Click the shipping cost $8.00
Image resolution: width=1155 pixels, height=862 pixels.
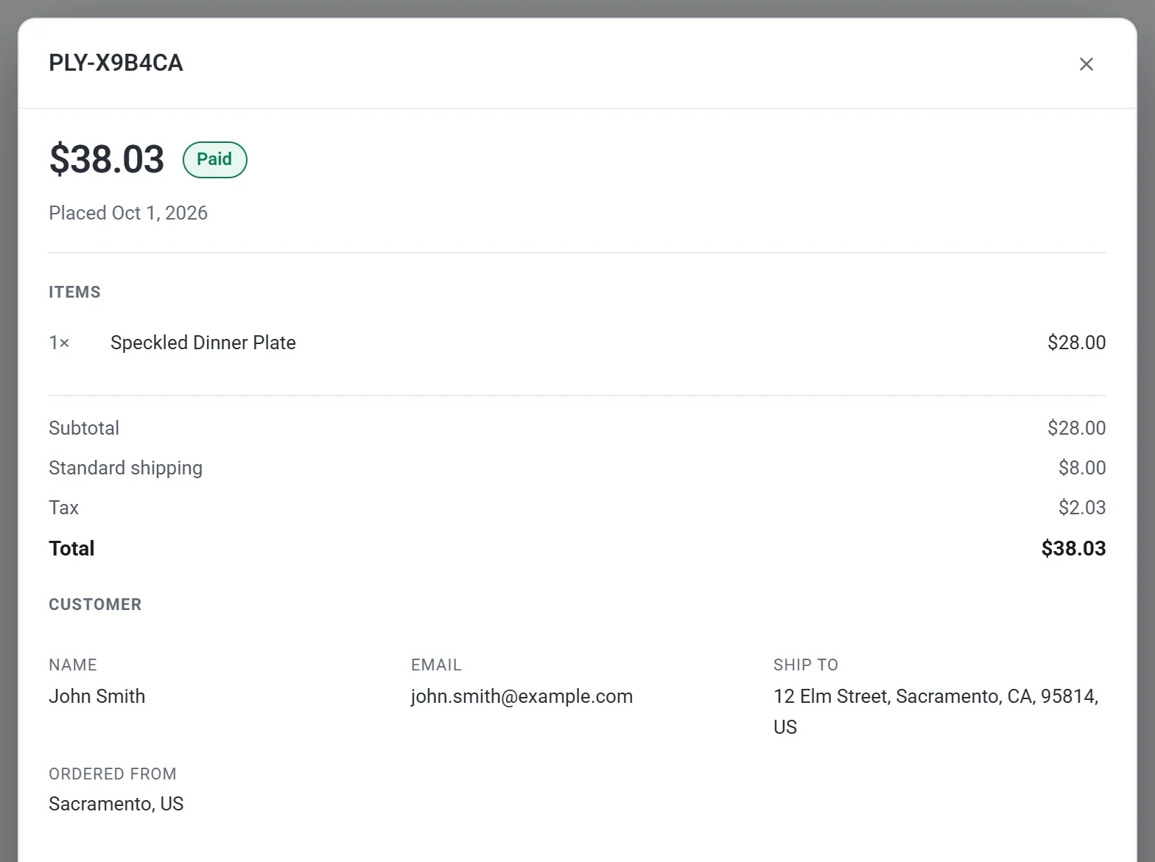click(1082, 468)
